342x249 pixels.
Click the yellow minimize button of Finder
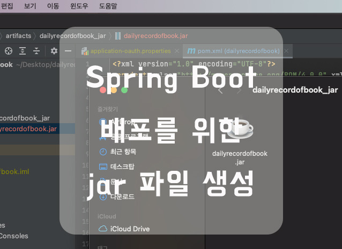(114, 90)
